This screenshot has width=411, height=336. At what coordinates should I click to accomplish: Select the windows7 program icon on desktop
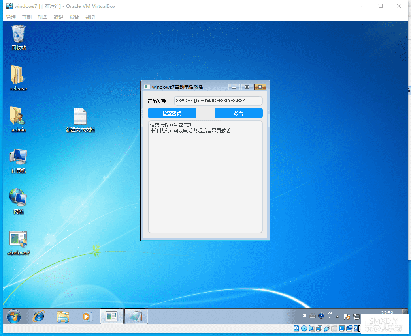[x=19, y=243]
